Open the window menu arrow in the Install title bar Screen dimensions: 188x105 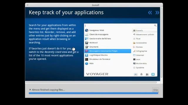[28, 5]
